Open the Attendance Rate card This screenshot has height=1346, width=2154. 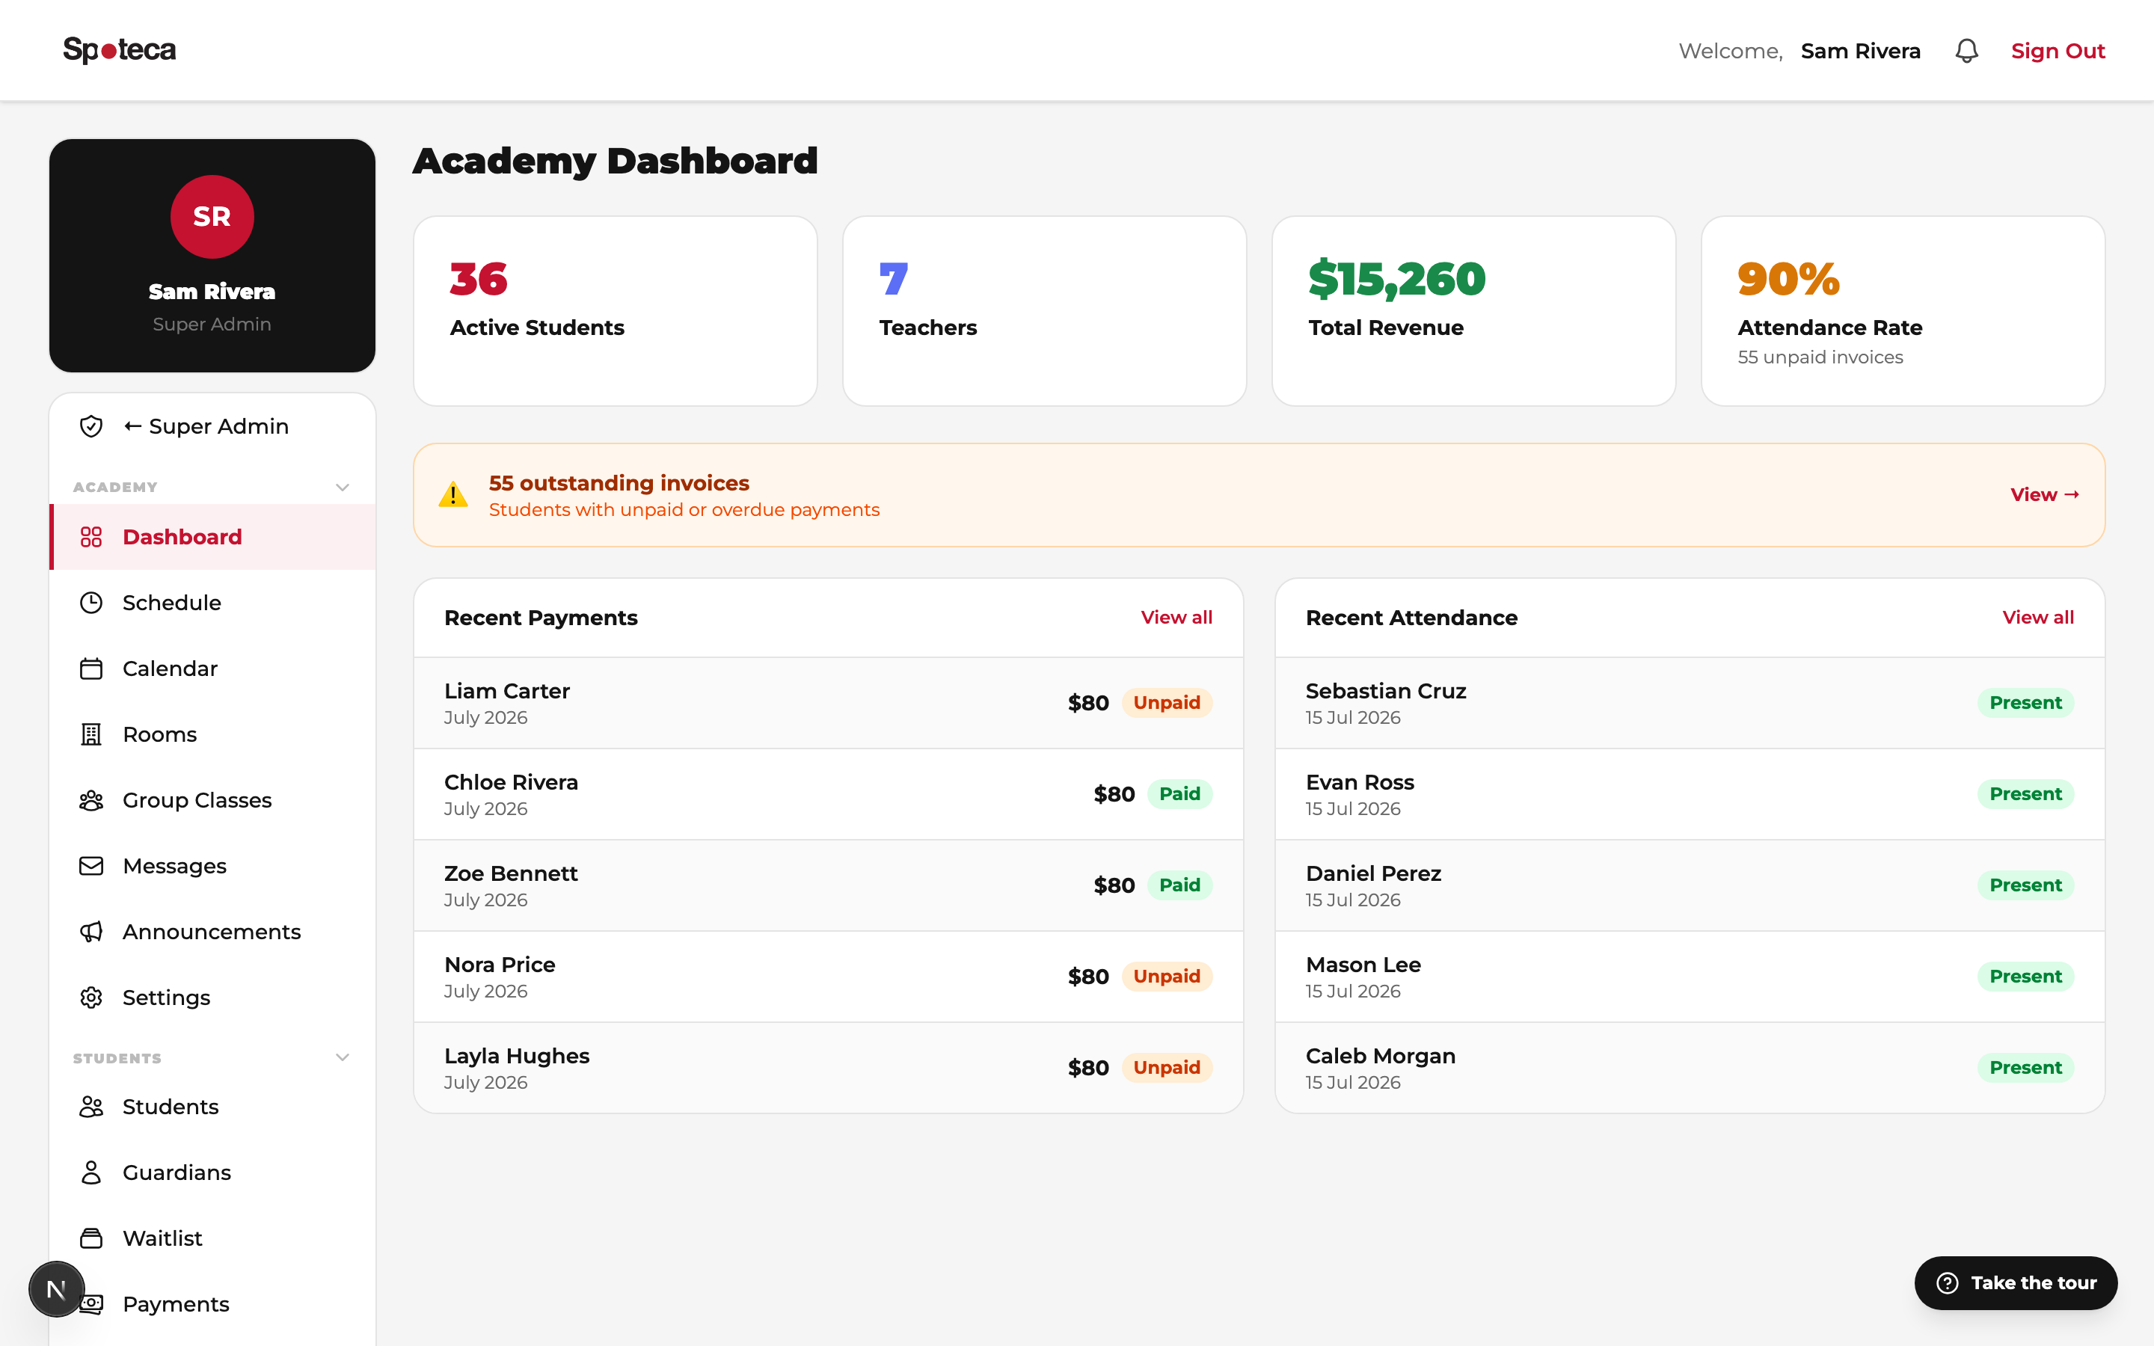click(x=1903, y=310)
